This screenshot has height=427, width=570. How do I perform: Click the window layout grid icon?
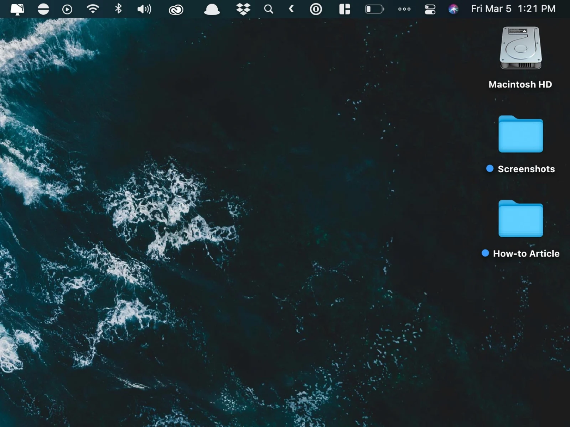pos(344,9)
